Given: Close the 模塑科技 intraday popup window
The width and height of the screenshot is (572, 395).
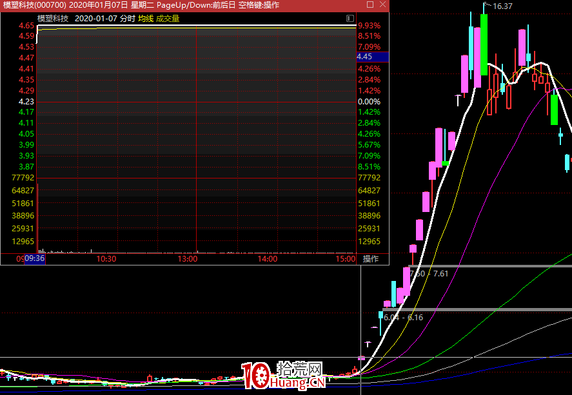Looking at the screenshot, I should (x=381, y=5).
